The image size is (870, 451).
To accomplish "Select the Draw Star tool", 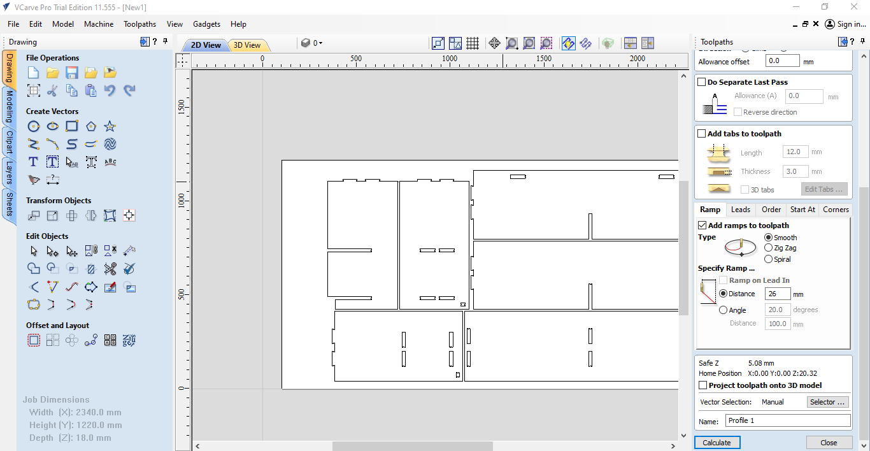I will pos(110,126).
